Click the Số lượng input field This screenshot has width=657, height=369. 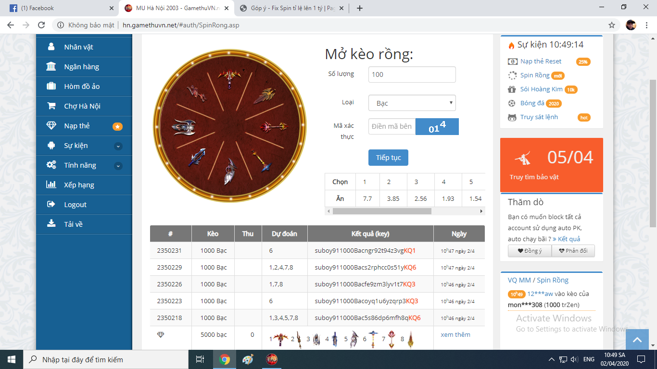click(412, 74)
